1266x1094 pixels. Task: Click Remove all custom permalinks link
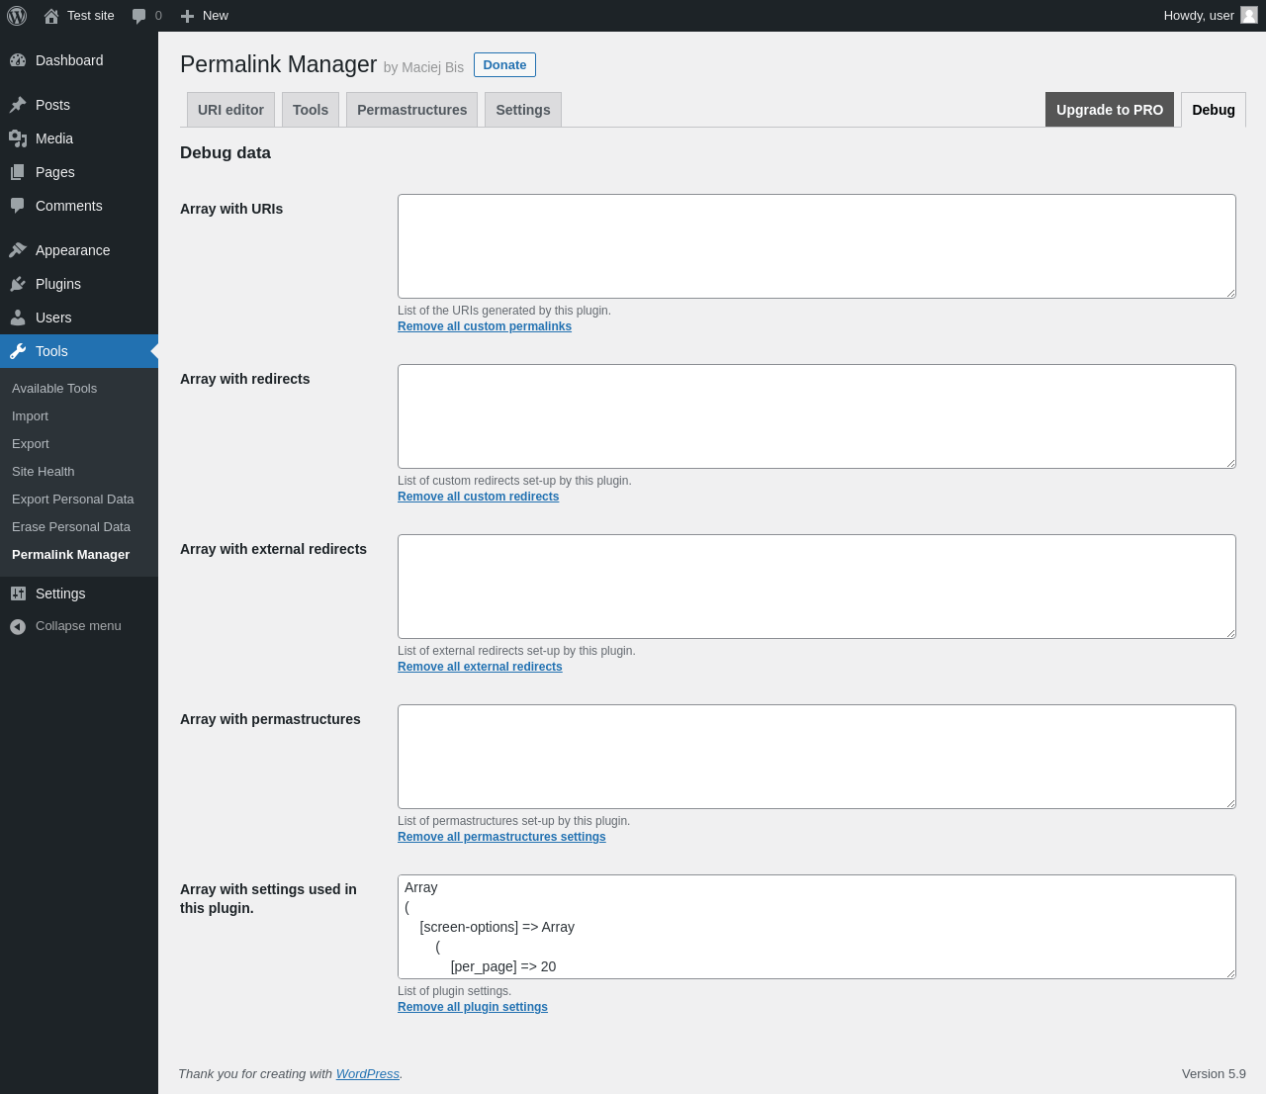(x=485, y=326)
